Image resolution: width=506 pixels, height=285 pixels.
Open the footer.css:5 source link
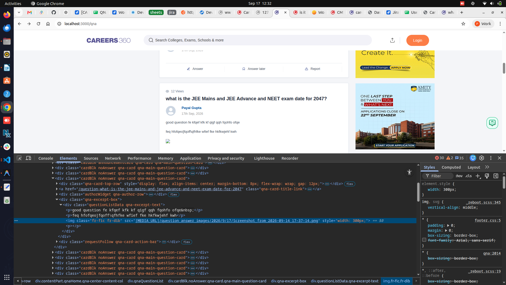(x=488, y=220)
